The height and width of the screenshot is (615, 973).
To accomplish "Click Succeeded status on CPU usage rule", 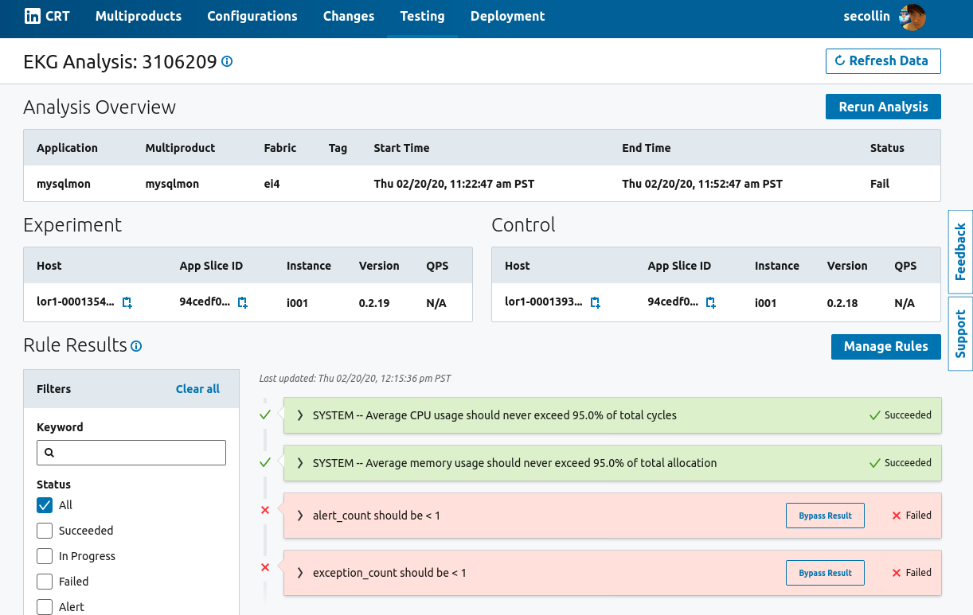I will point(901,415).
